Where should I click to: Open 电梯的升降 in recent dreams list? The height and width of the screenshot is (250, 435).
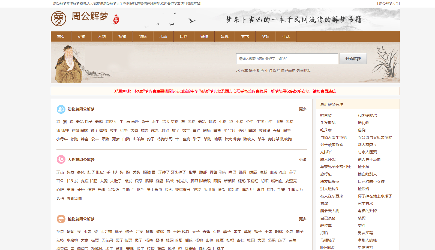click(367, 211)
